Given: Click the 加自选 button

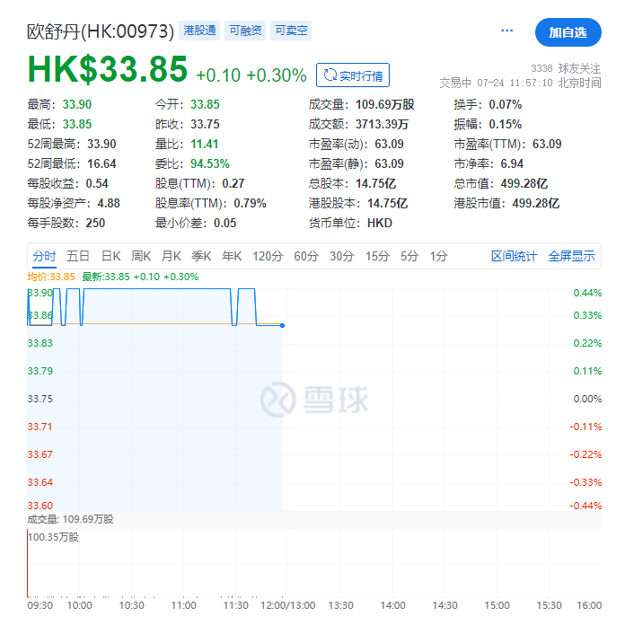Looking at the screenshot, I should [568, 32].
